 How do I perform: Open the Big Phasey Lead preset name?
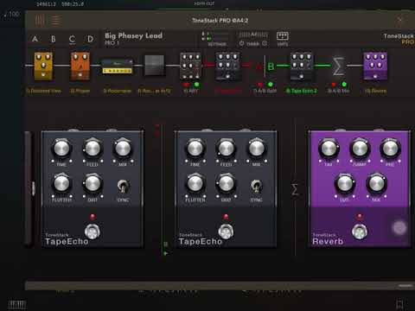coord(133,35)
